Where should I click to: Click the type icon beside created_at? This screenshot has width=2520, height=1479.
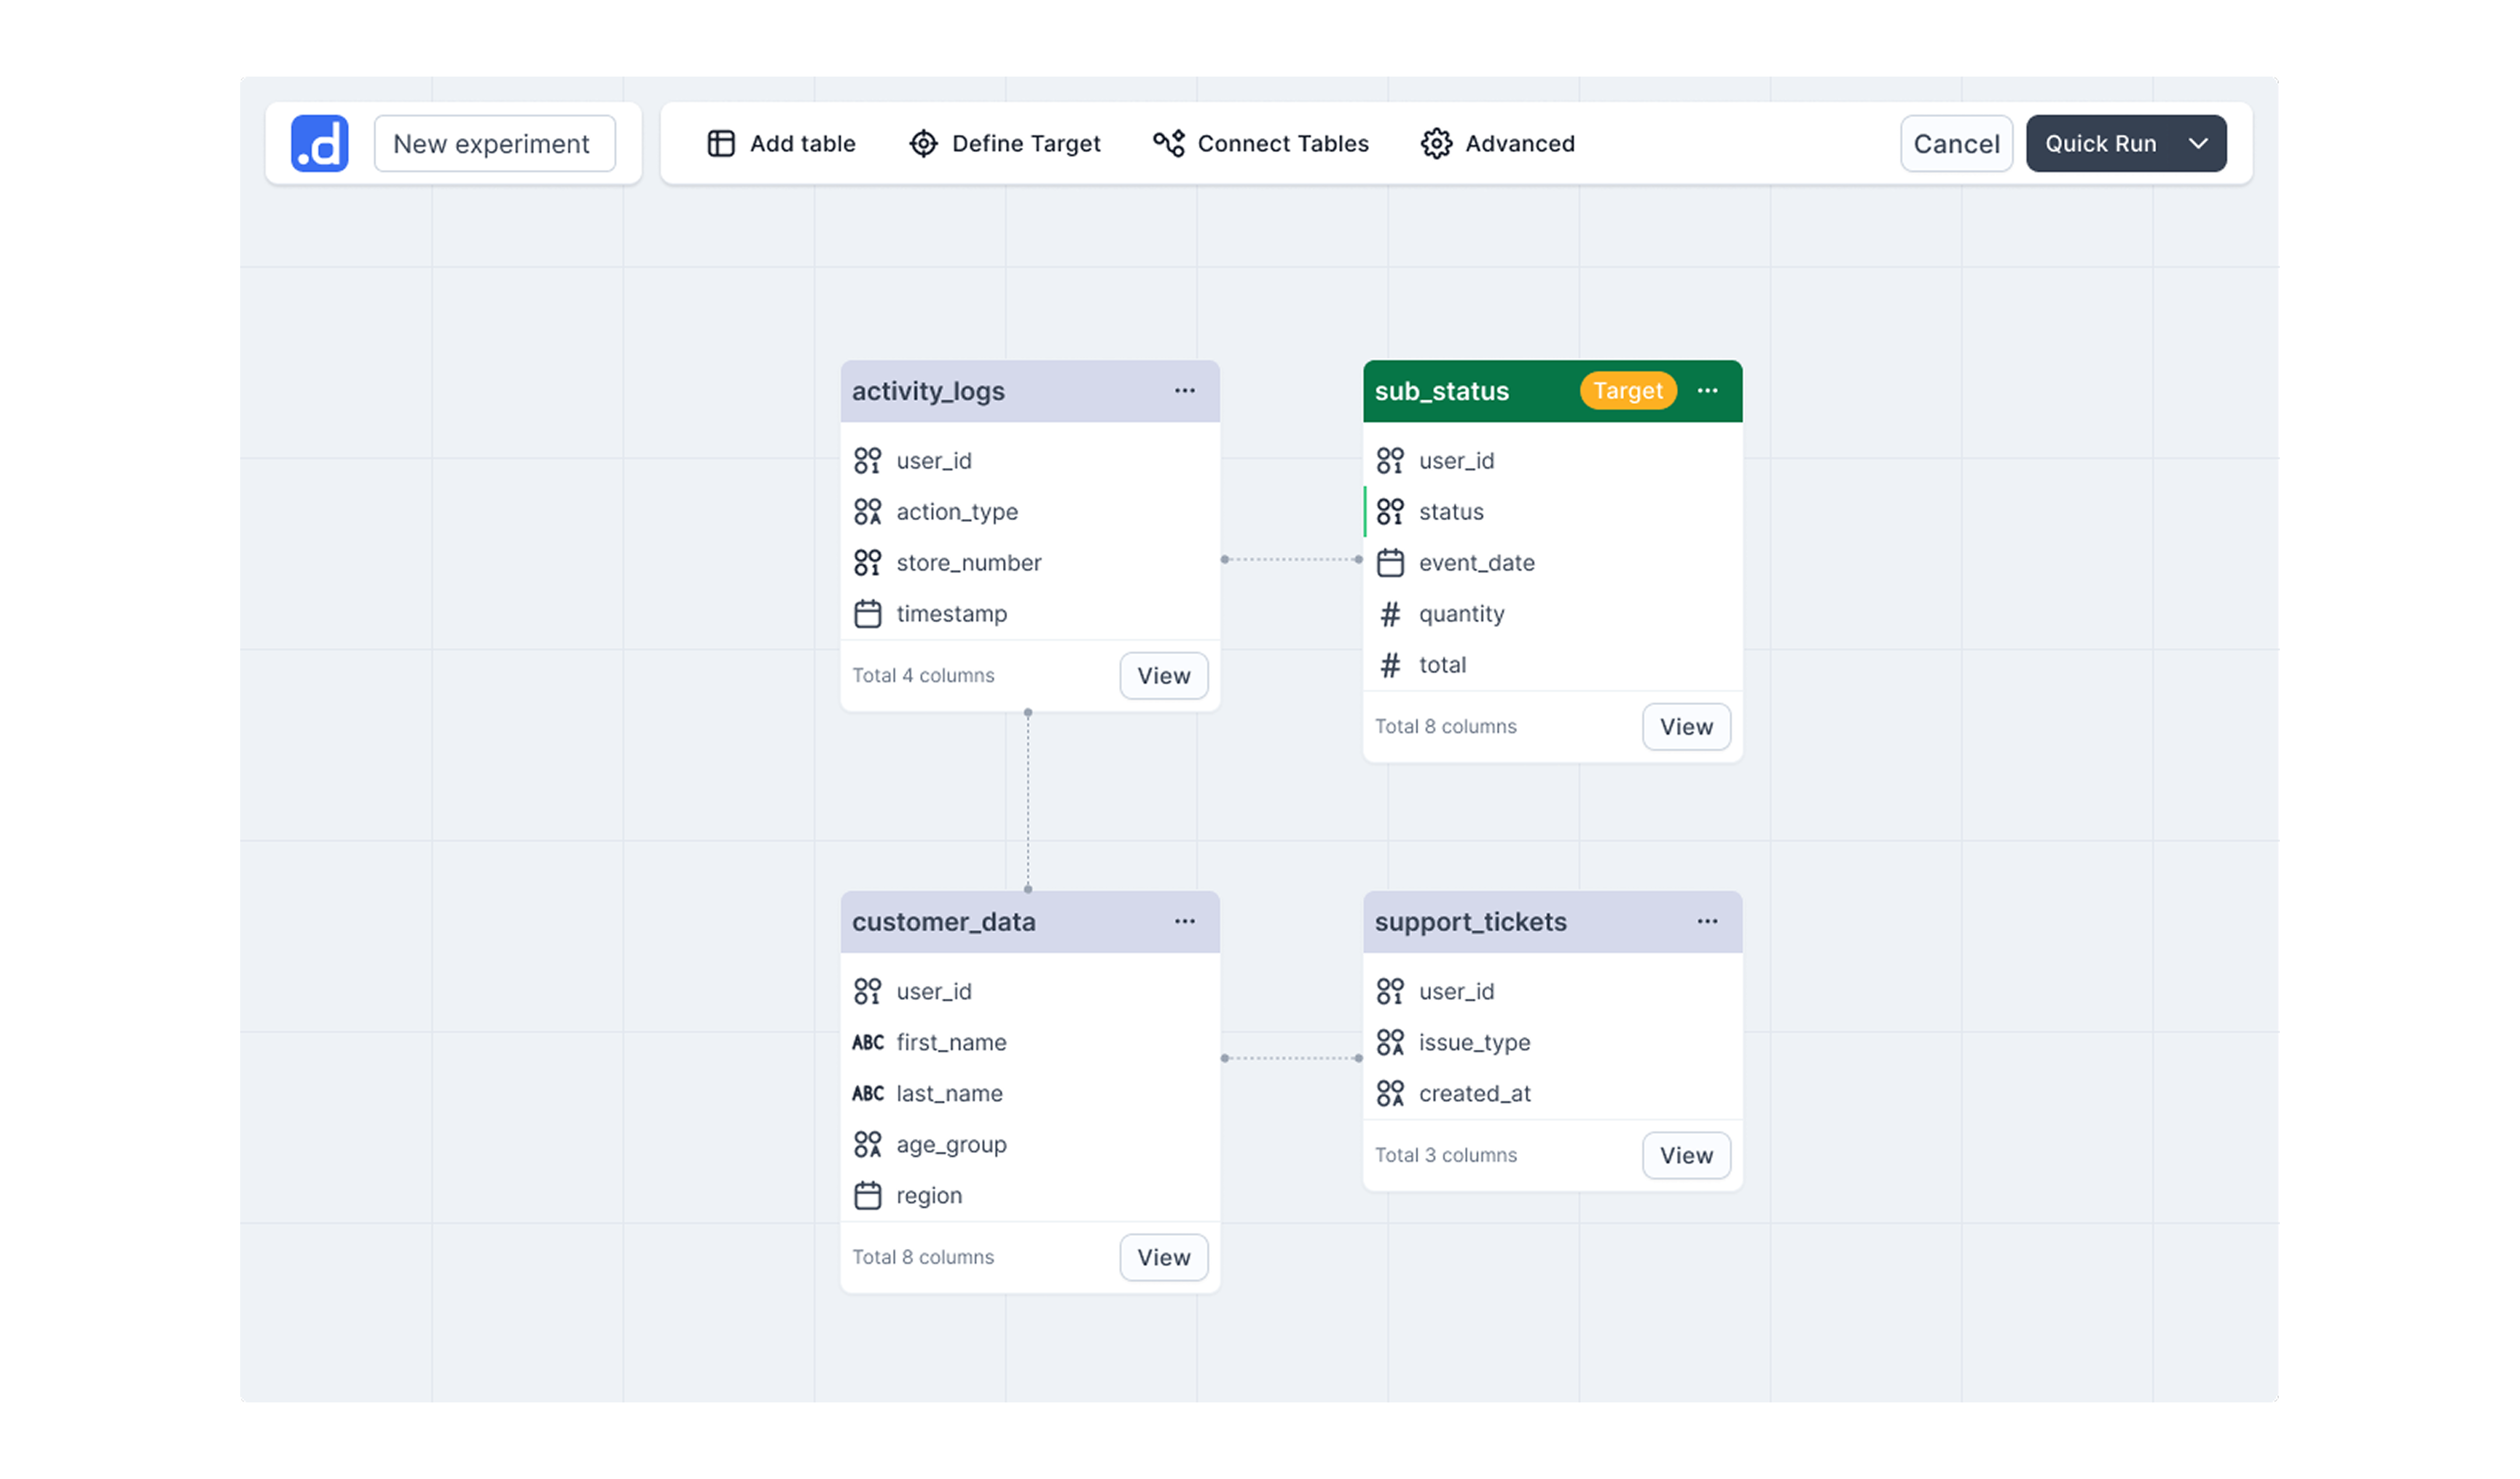(1390, 1093)
